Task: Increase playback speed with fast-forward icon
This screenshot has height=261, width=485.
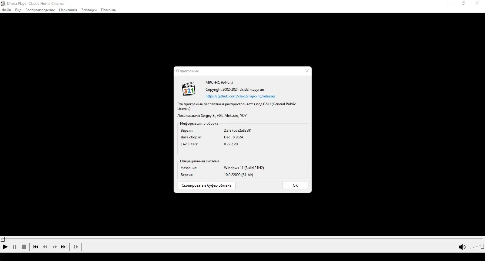Action: point(55,247)
